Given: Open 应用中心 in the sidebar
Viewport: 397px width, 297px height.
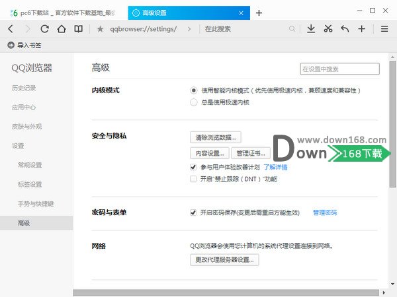Looking at the screenshot, I should [x=24, y=108].
